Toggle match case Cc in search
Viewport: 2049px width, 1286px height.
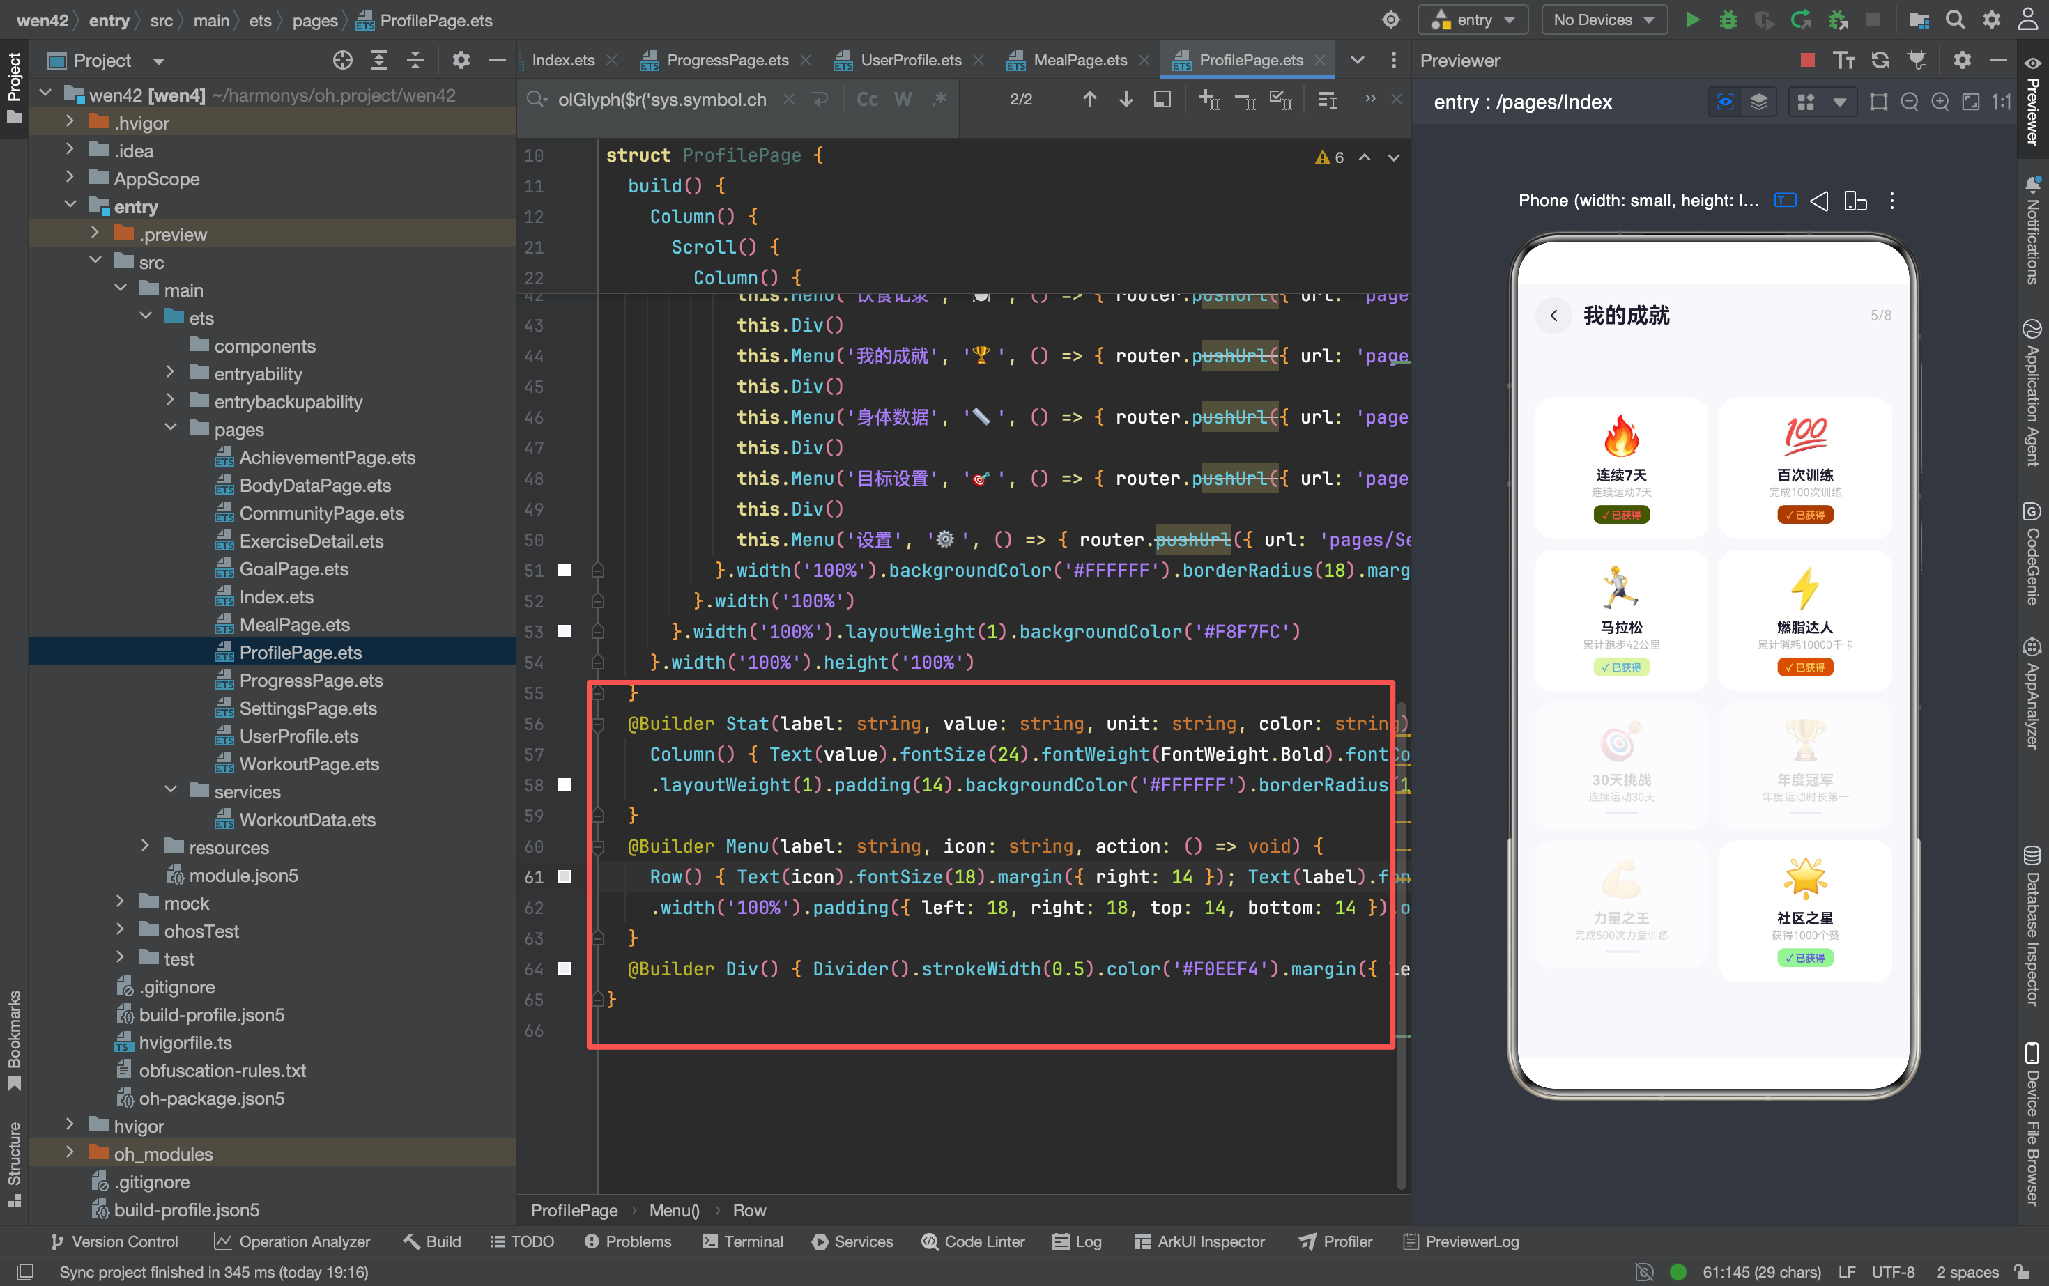pos(866,100)
